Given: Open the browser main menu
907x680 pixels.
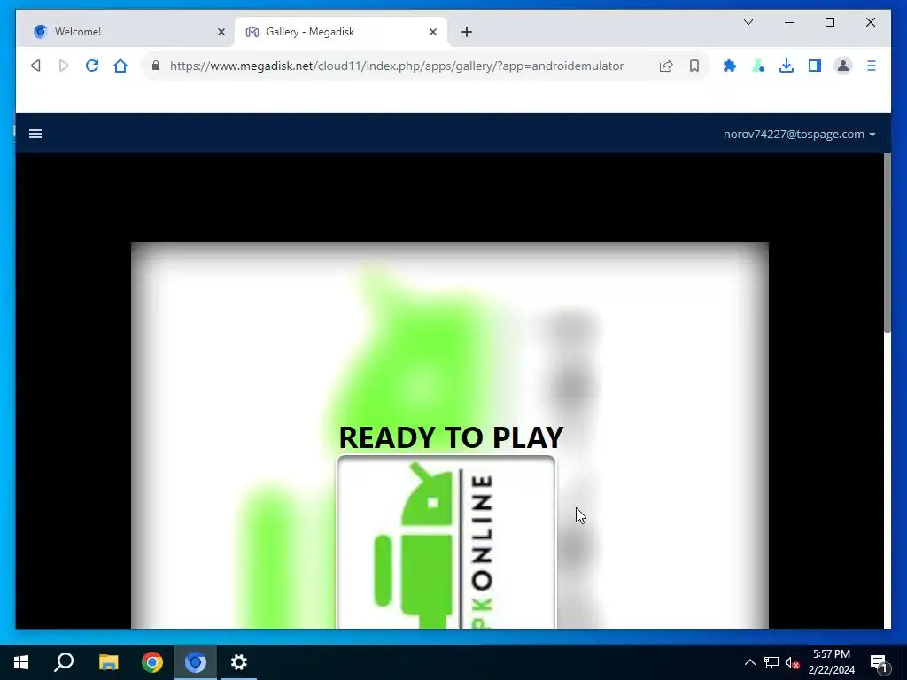Looking at the screenshot, I should tap(872, 66).
